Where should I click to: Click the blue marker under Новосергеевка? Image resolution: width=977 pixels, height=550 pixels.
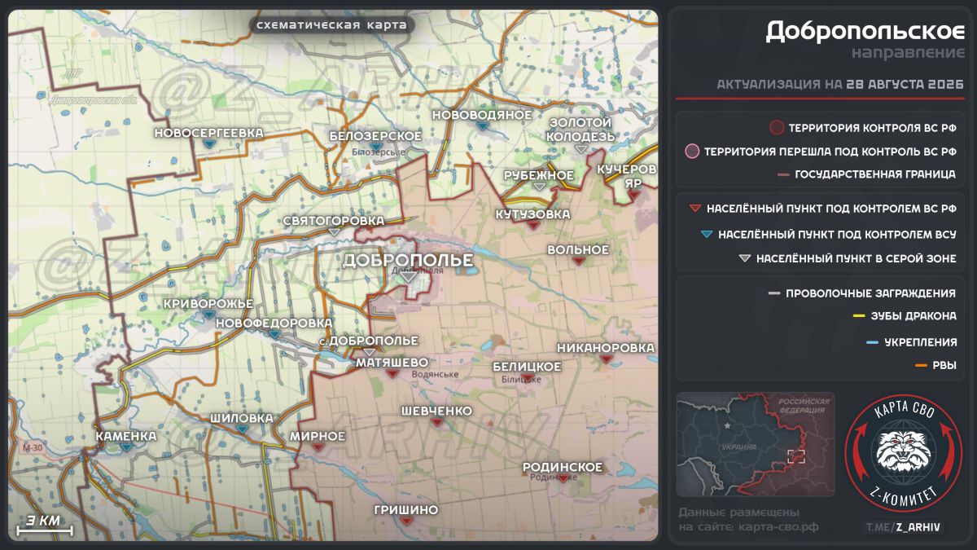[x=209, y=143]
